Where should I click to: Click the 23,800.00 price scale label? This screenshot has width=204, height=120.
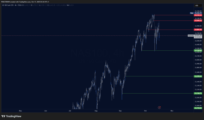198,68
